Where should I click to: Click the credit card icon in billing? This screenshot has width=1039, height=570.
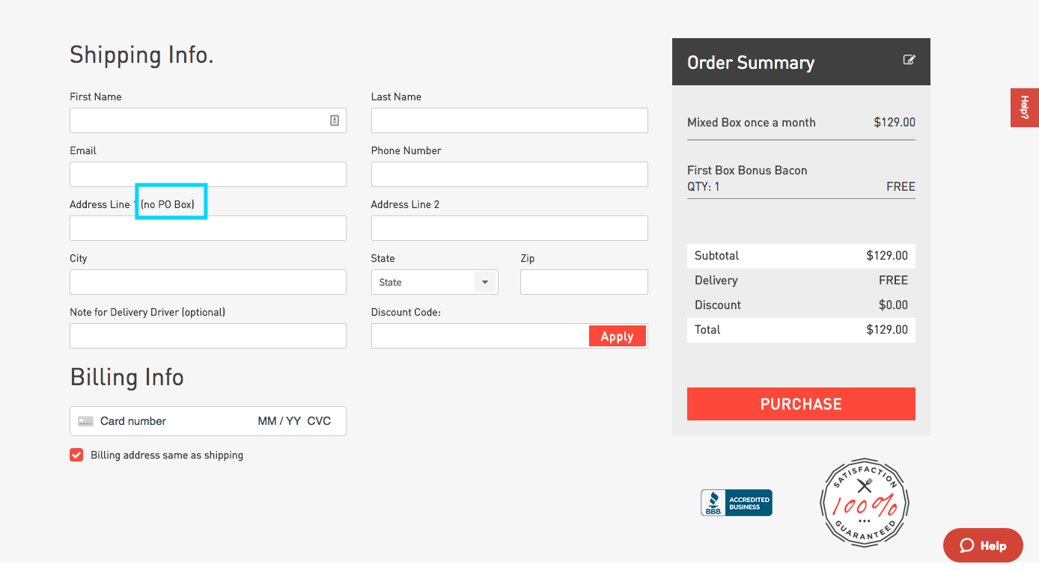pyautogui.click(x=85, y=421)
